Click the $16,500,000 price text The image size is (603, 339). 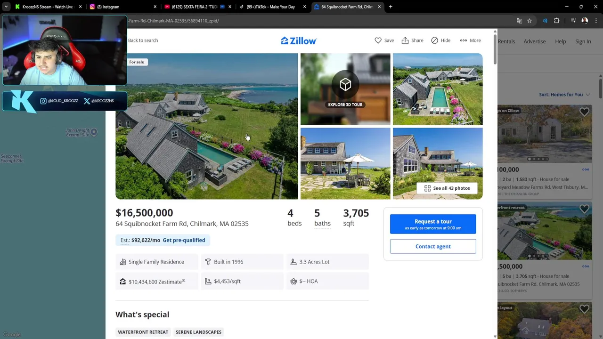[x=144, y=213]
